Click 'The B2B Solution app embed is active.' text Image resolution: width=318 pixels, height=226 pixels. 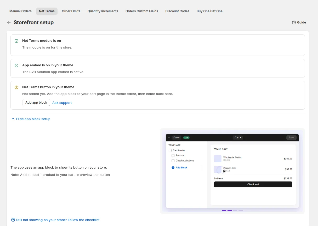pos(53,72)
